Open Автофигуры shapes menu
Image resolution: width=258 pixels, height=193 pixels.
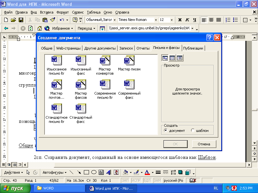(x=55, y=172)
